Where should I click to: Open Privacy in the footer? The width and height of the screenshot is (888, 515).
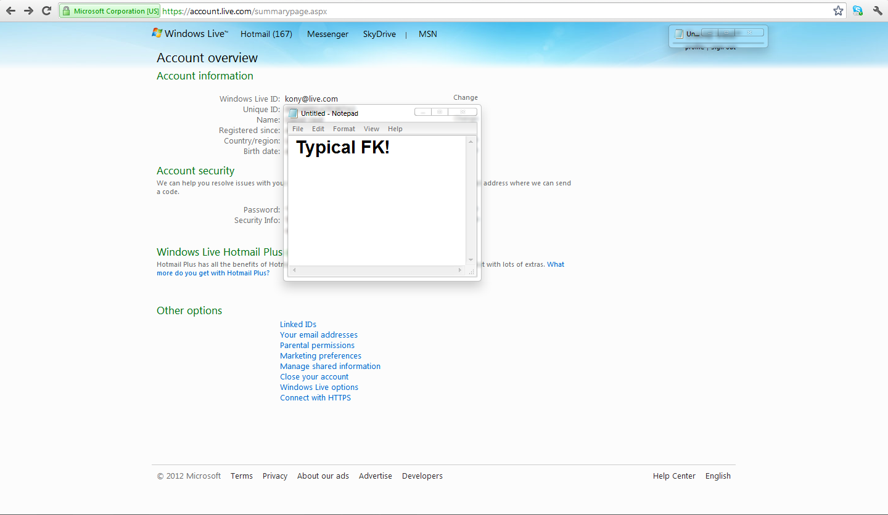click(x=275, y=476)
